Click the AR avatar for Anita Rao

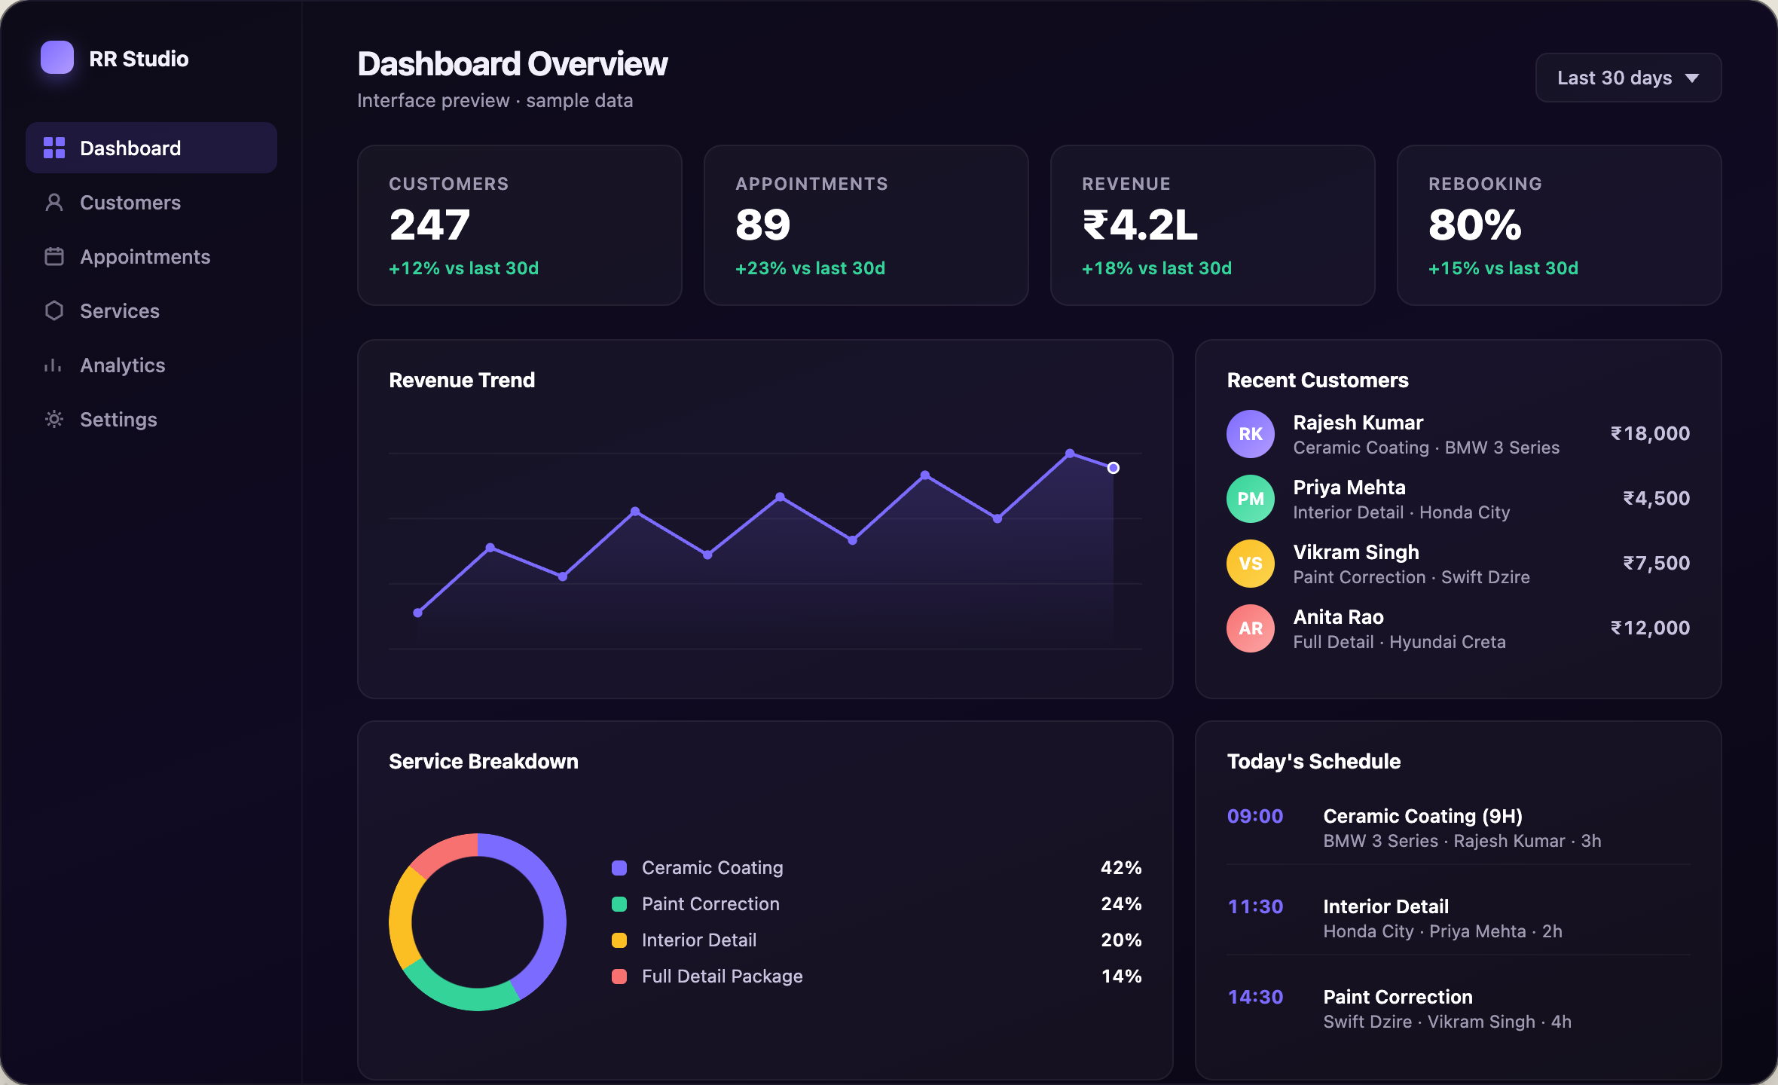click(1251, 628)
